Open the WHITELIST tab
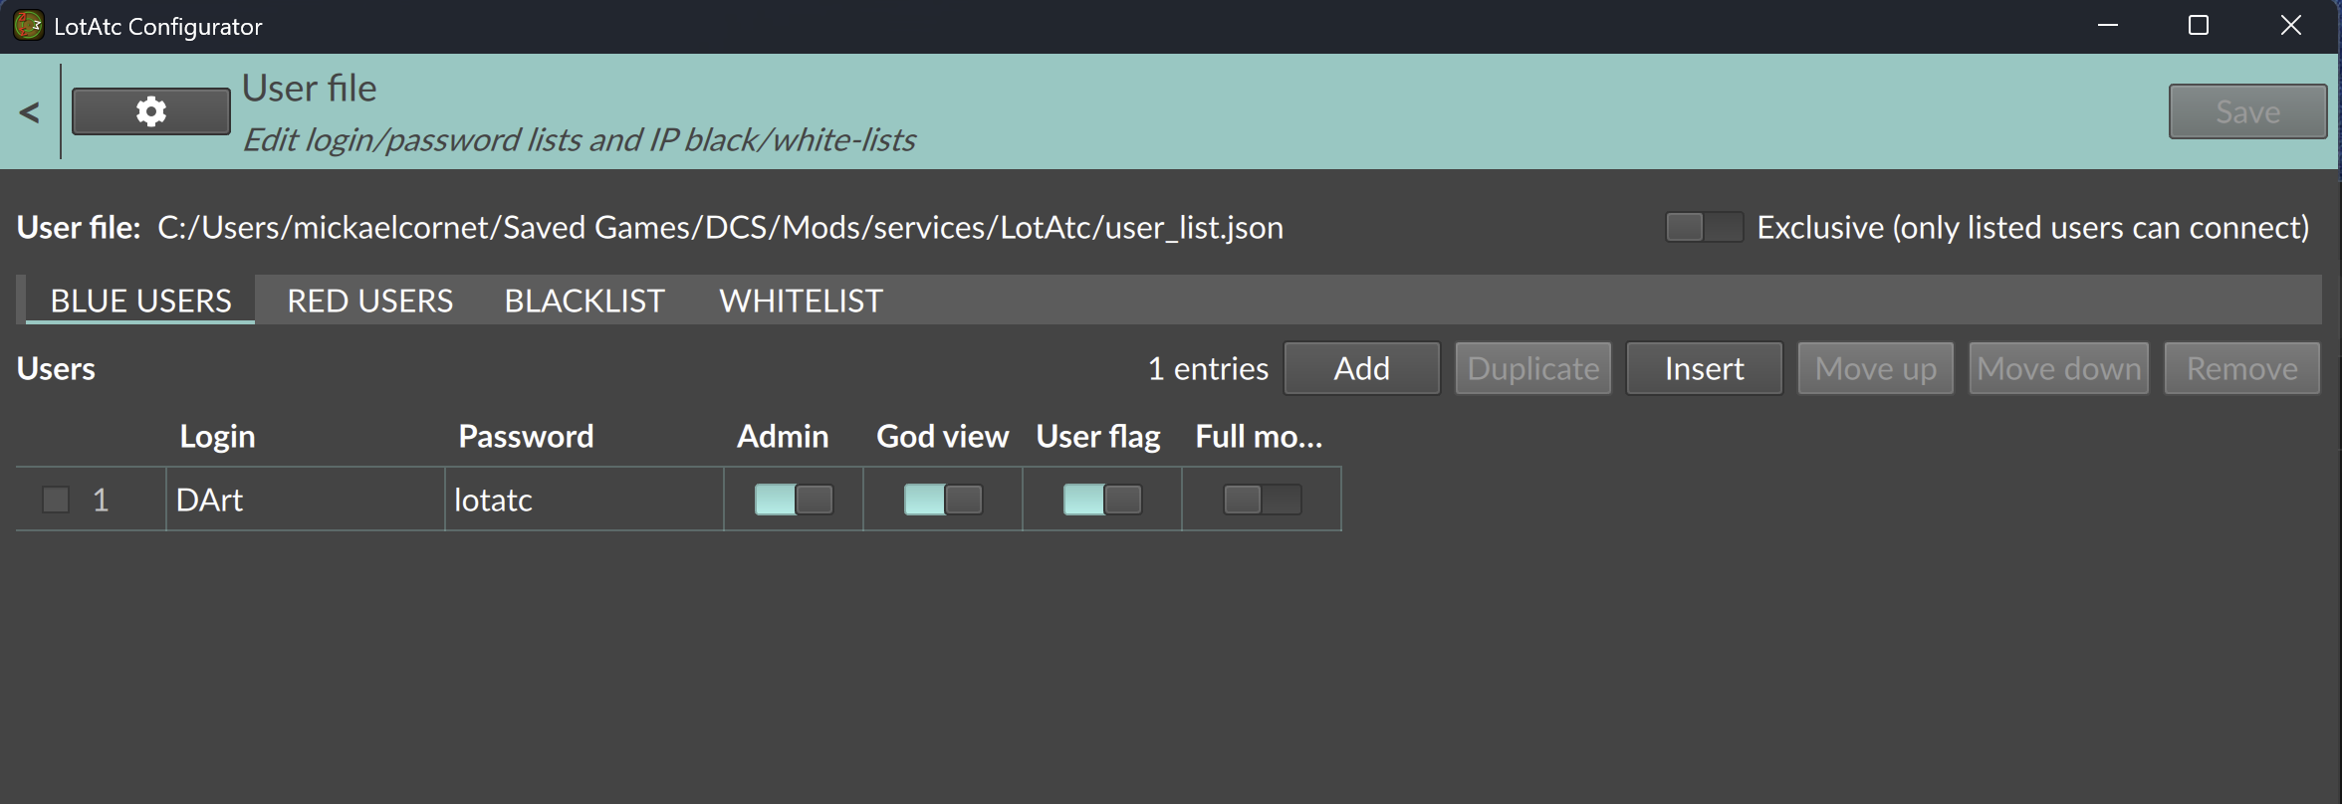 click(x=802, y=301)
